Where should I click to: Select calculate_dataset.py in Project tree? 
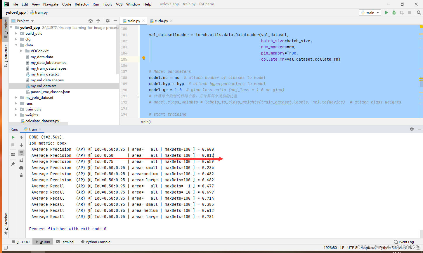(x=42, y=121)
